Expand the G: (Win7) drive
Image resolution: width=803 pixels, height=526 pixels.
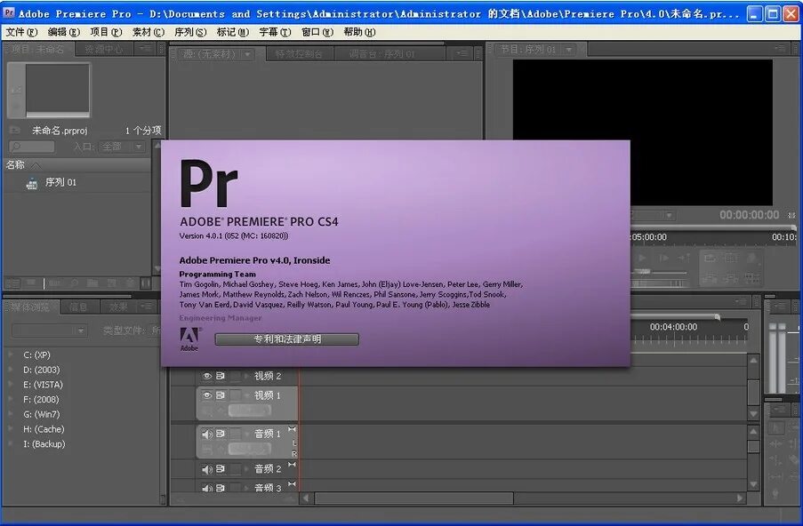tap(11, 414)
